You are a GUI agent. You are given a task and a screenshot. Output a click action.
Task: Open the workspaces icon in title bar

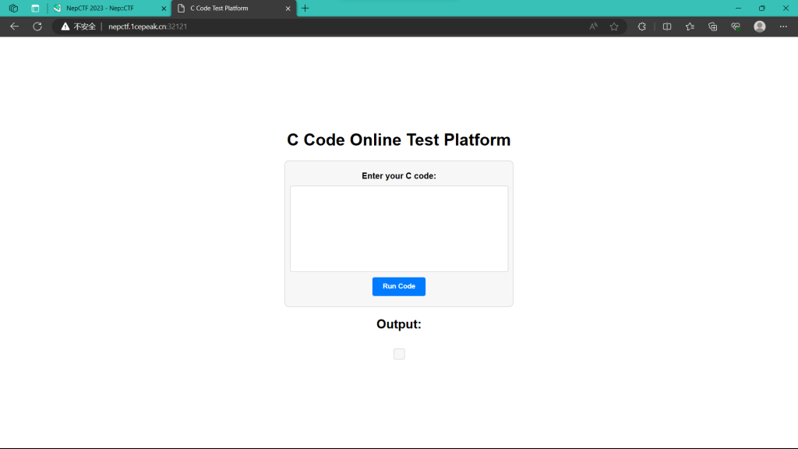13,8
